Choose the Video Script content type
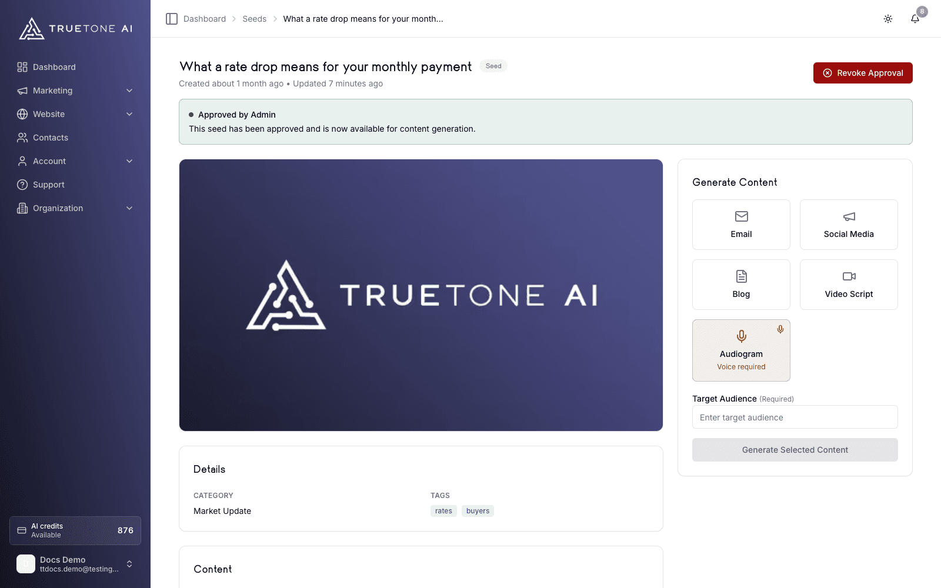Screen dimensions: 941x588 coord(849,285)
